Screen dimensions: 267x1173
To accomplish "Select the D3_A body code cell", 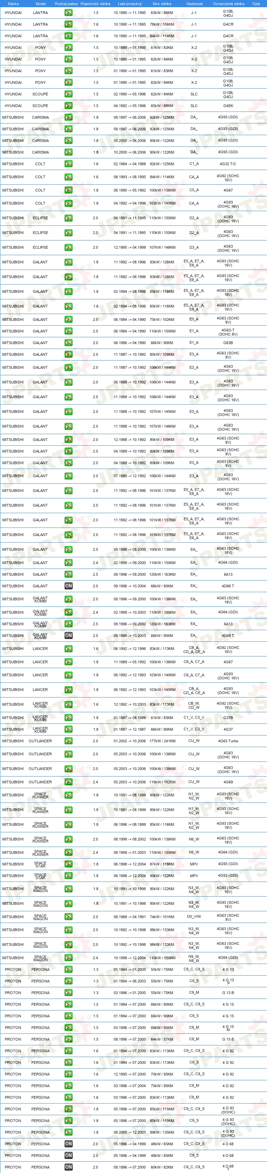I will [194, 248].
